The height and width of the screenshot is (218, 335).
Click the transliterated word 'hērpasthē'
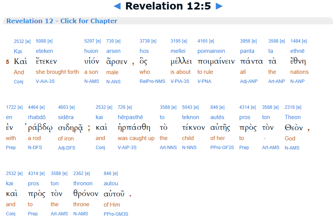coord(131,117)
